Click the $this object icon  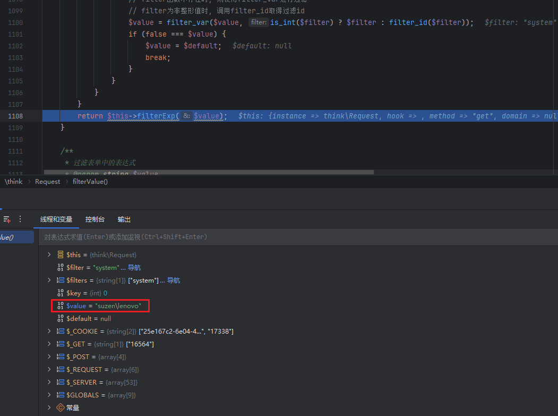tap(61, 254)
